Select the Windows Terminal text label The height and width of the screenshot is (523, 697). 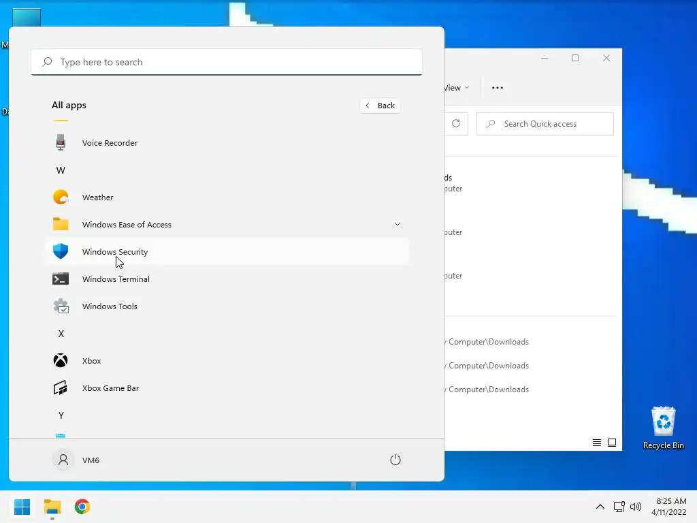pyautogui.click(x=116, y=279)
